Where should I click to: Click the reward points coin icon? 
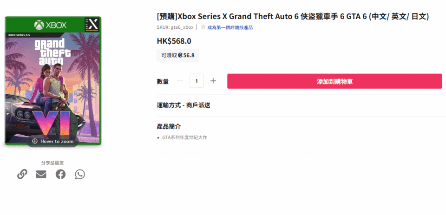(x=180, y=55)
